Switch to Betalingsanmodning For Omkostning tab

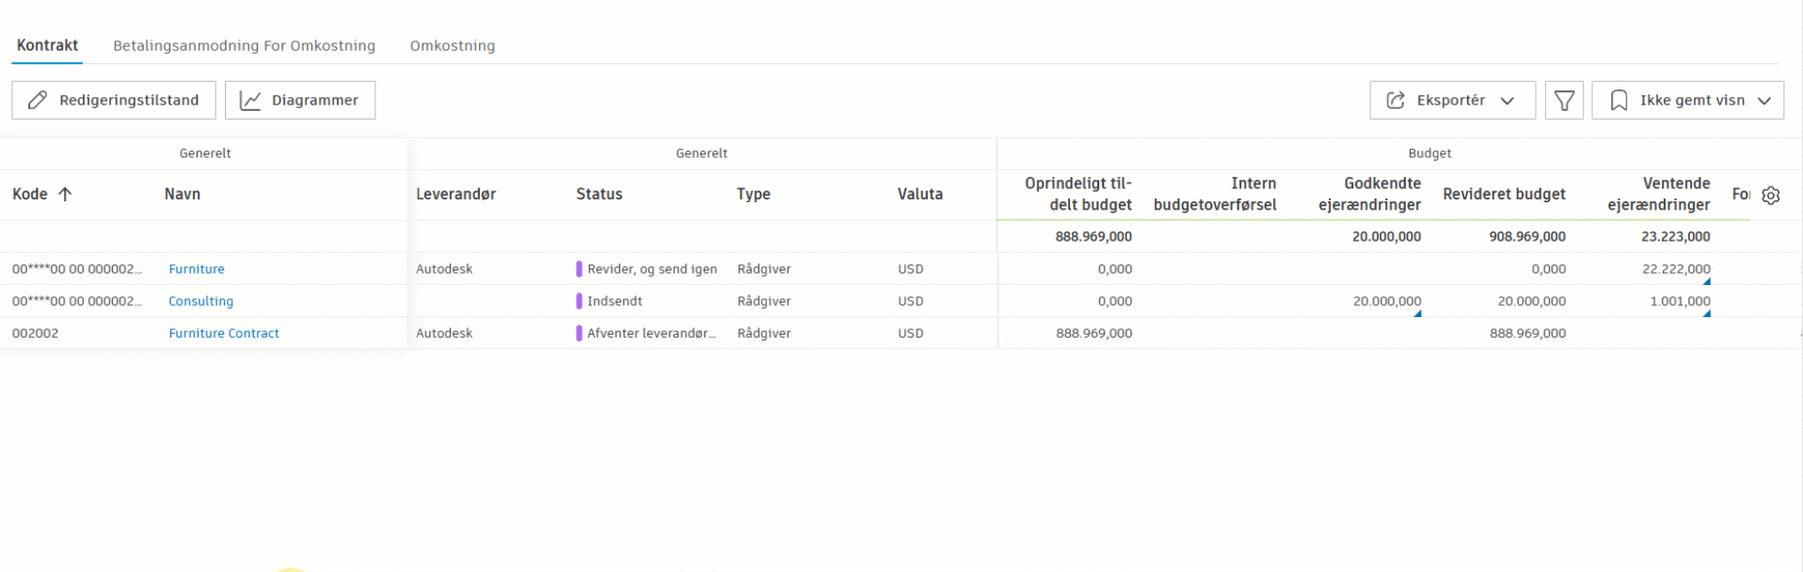pos(244,46)
